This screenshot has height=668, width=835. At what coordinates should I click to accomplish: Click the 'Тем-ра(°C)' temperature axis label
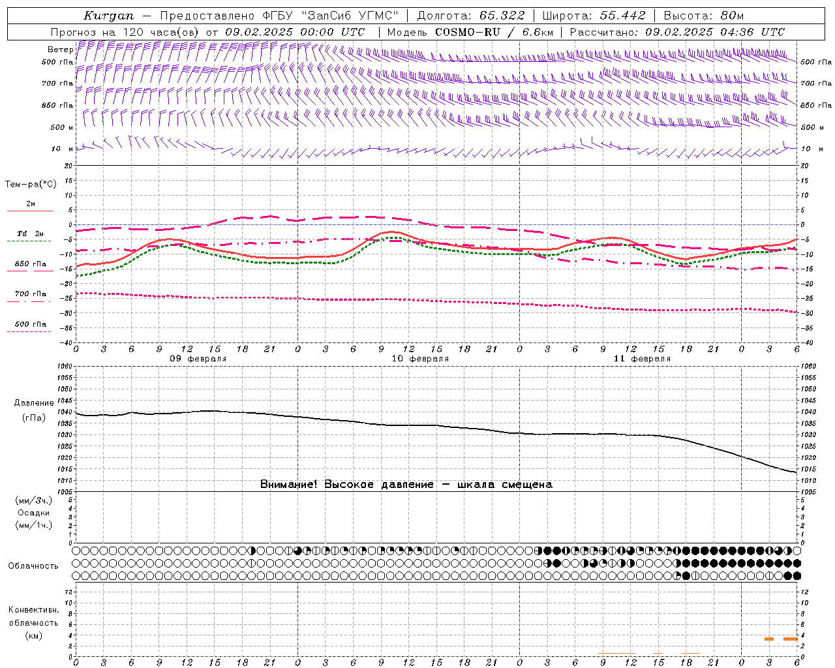pos(31,184)
